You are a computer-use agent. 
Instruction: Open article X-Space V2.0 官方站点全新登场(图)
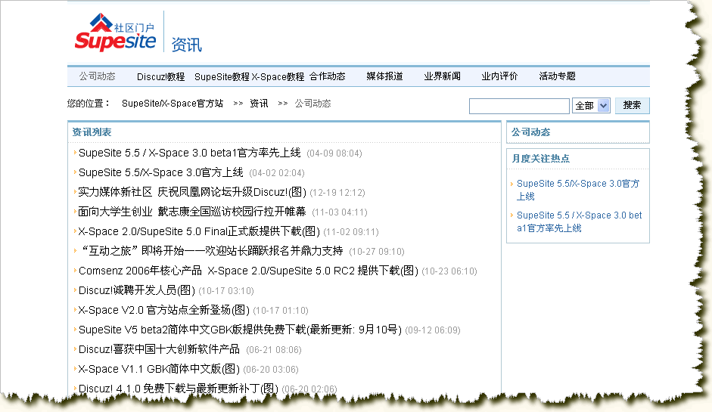tap(164, 310)
